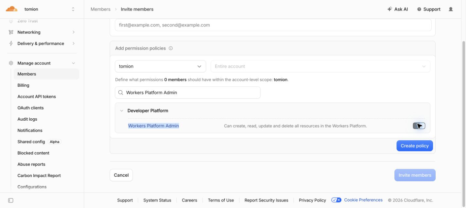Click the Create policy button

(415, 146)
